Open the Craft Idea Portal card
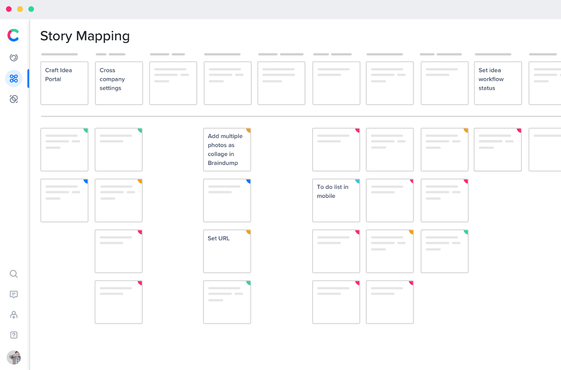Screen dimensions: 561x370 tap(64, 83)
